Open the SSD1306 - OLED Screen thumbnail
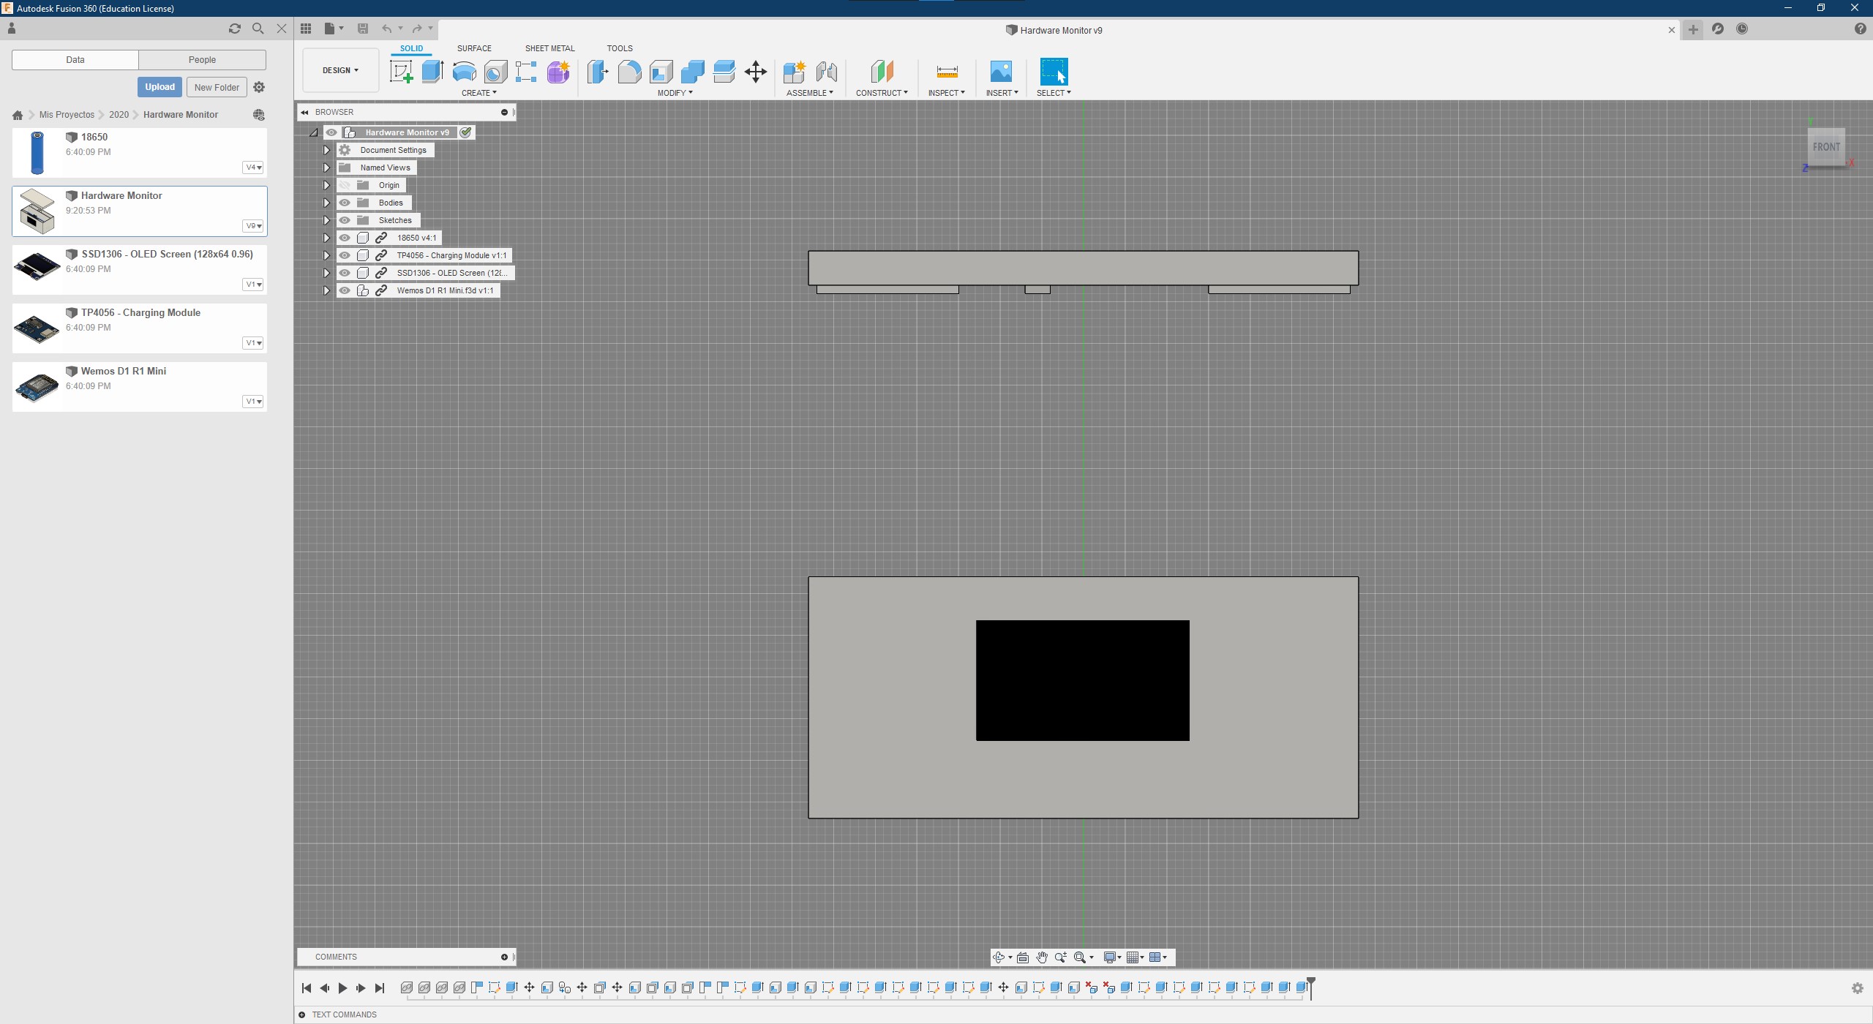1873x1024 pixels. 37,266
